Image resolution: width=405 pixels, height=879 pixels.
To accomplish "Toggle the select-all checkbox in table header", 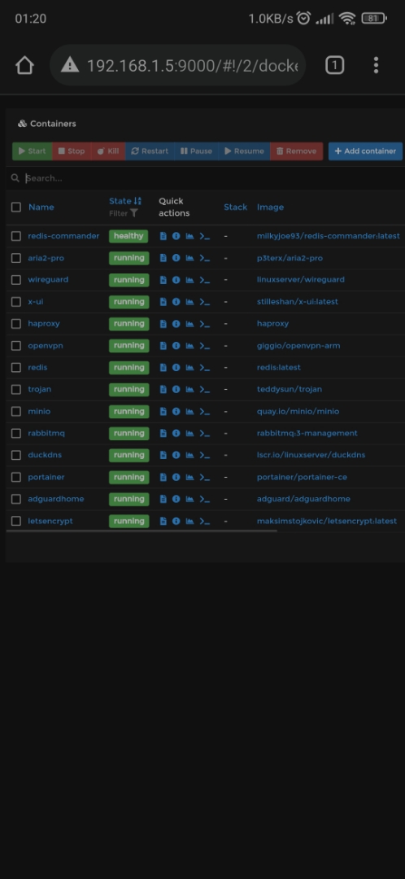I will (x=16, y=207).
